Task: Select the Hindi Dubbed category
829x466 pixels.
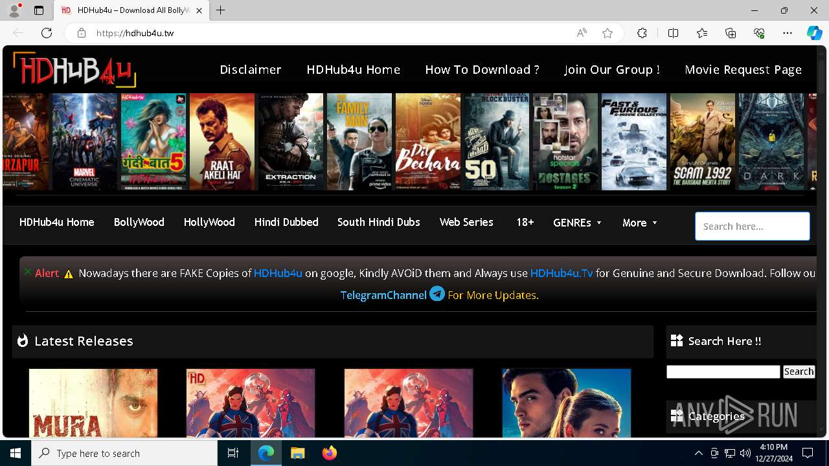Action: 286,222
